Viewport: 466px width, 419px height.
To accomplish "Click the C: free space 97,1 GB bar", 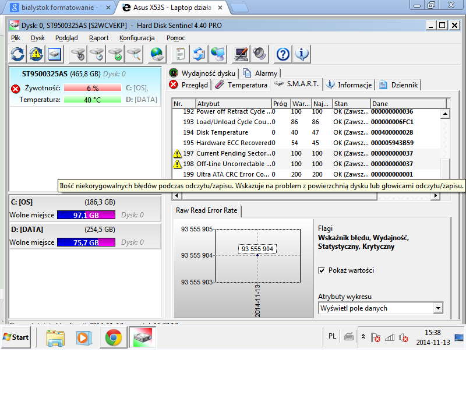I will coord(86,215).
